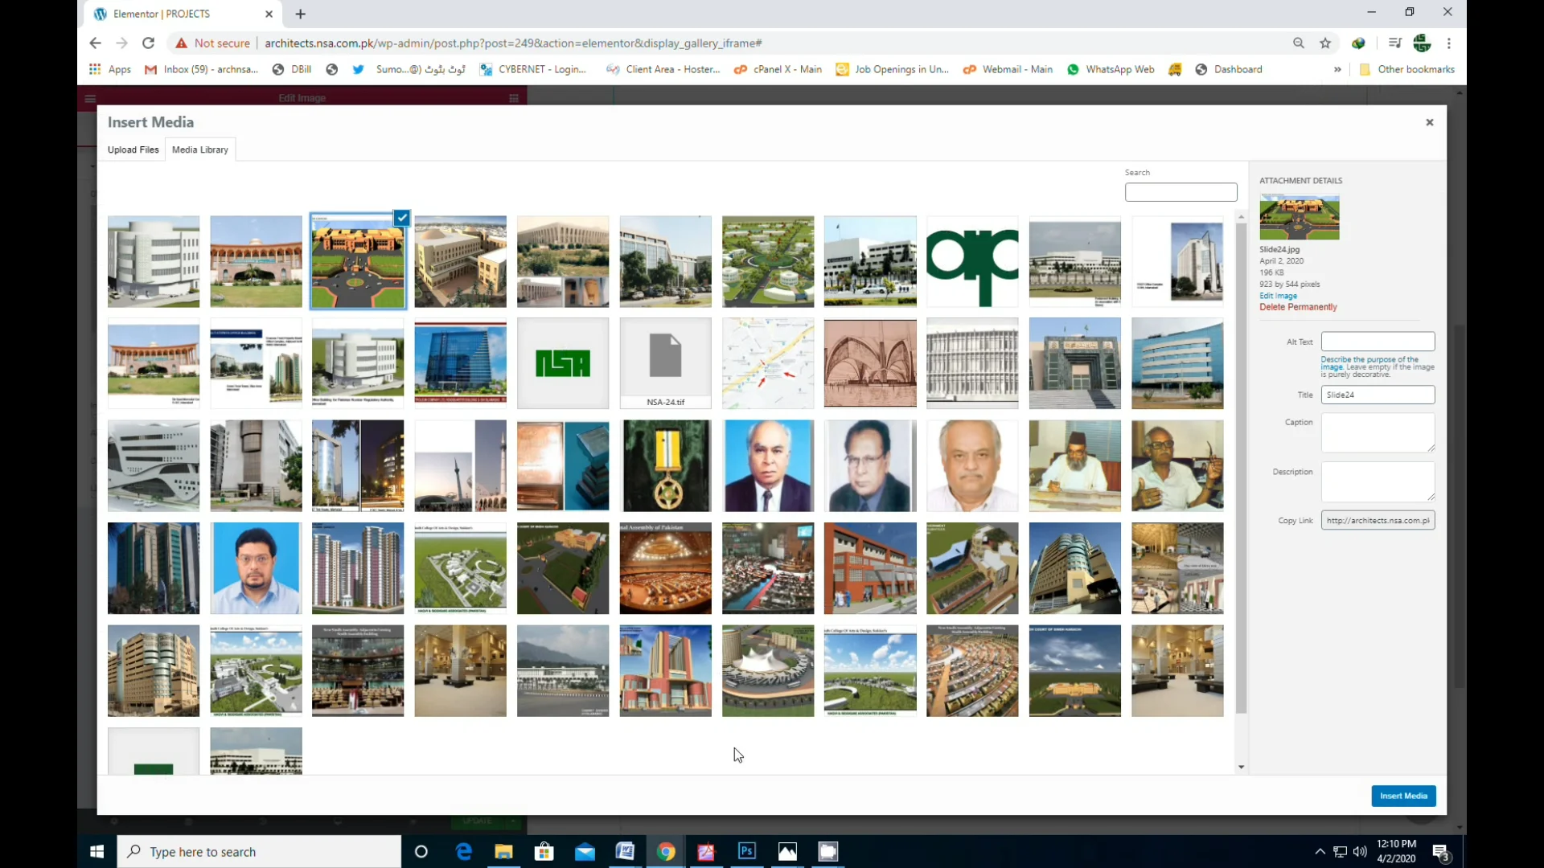Switch to the Upload Files tab
This screenshot has height=868, width=1544.
pyautogui.click(x=133, y=149)
